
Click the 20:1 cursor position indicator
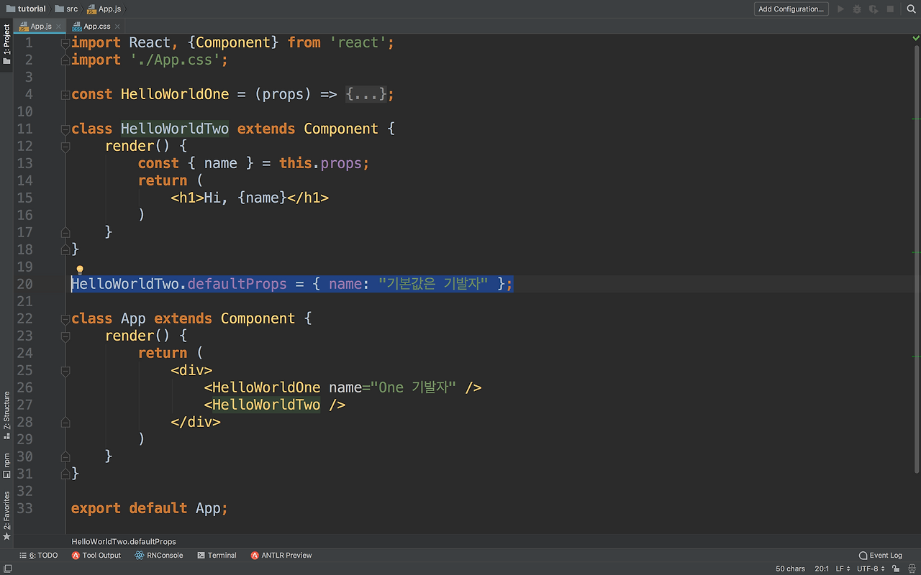(822, 569)
